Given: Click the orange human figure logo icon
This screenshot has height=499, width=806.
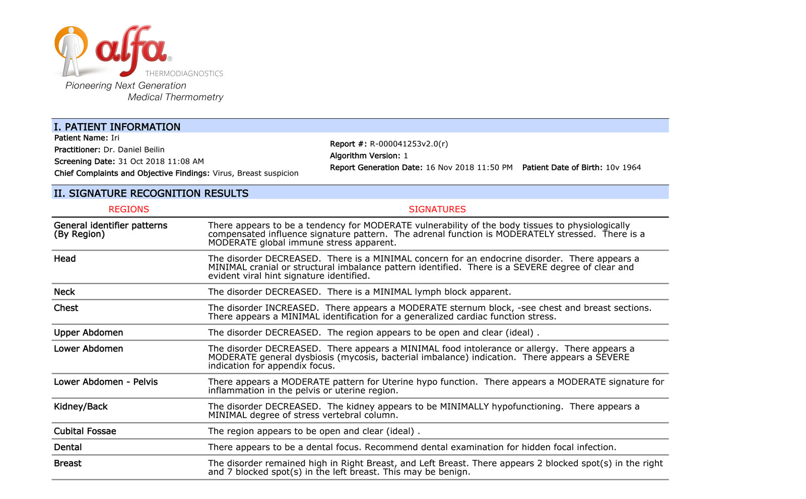Looking at the screenshot, I should 71,50.
